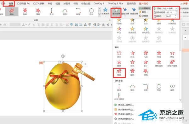
Task: Increase the 持续时间 duration spinner
Action: click(176, 12)
